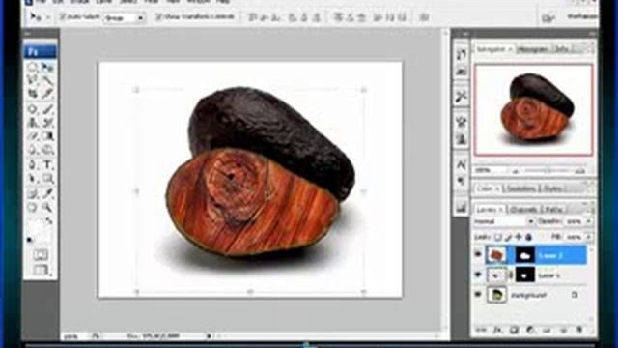Select the Move tool in toolbox
The height and width of the screenshot is (348, 618).
48,67
